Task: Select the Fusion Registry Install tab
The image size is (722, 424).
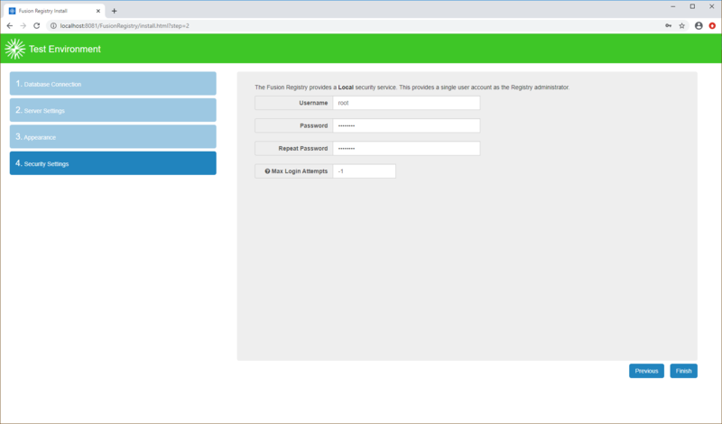Action: click(54, 11)
